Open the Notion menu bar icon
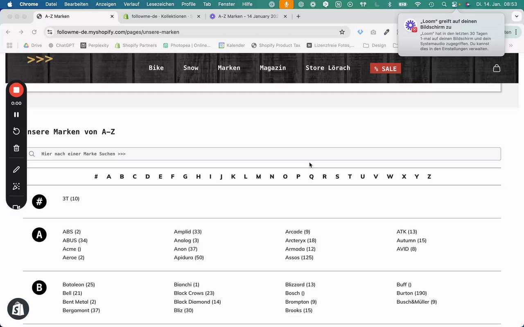This screenshot has width=524, height=327. pos(338,4)
